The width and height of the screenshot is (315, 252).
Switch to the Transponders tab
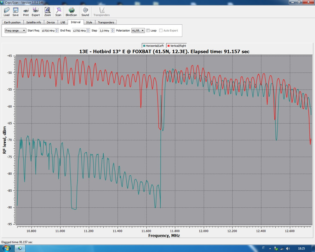[x=106, y=22]
